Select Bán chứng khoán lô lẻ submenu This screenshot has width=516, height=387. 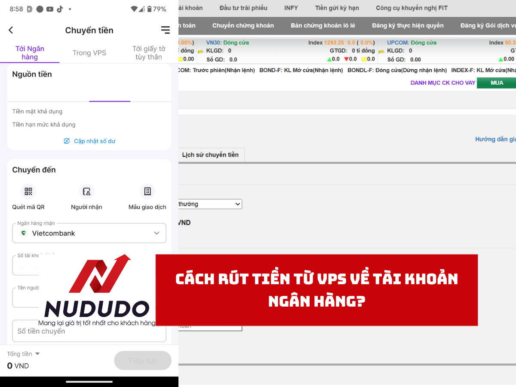[x=323, y=25]
